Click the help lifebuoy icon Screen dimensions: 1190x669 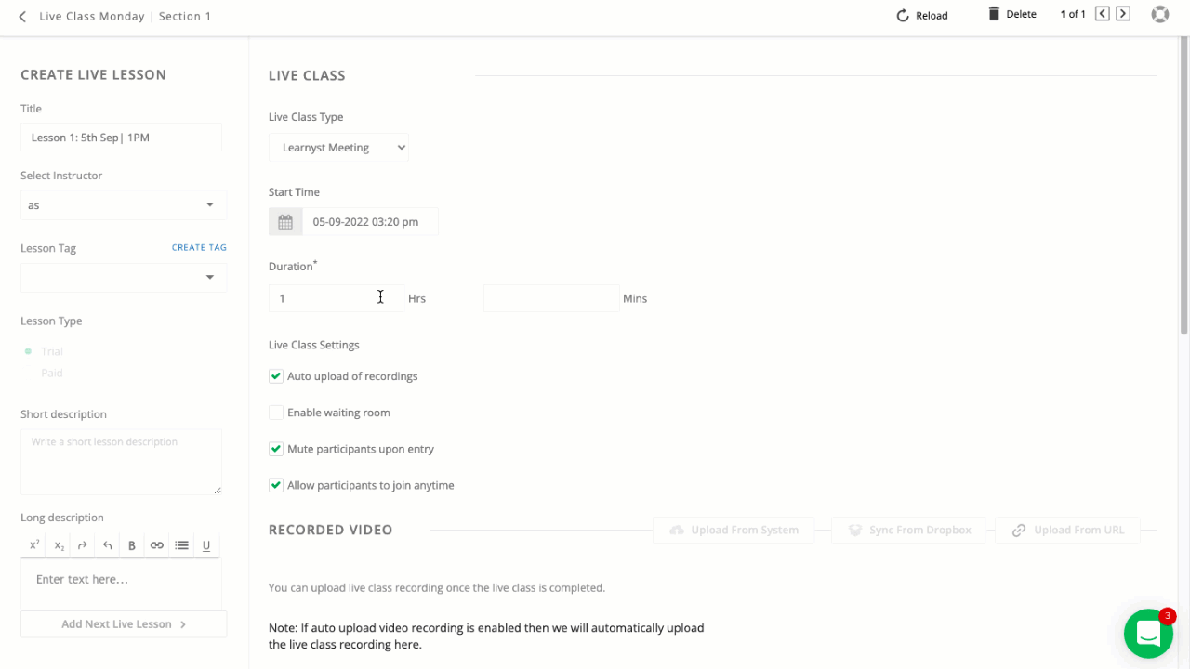1159,15
